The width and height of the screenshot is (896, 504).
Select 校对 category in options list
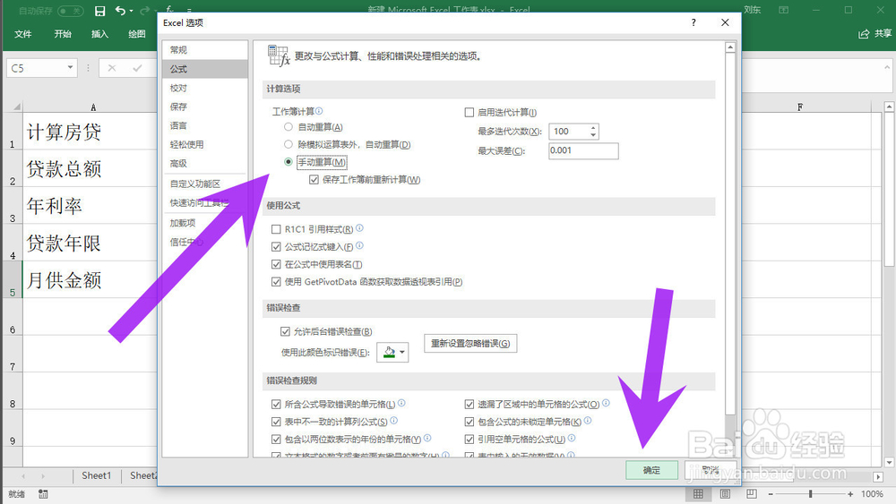pos(205,88)
